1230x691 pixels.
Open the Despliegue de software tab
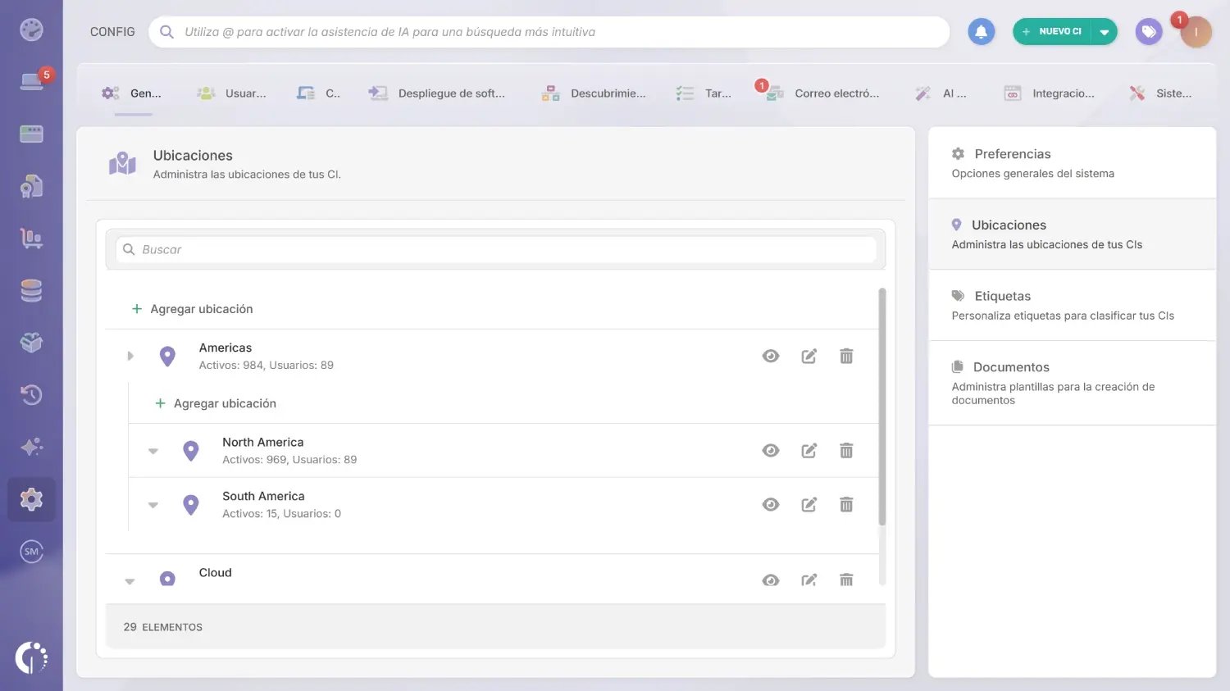point(437,93)
